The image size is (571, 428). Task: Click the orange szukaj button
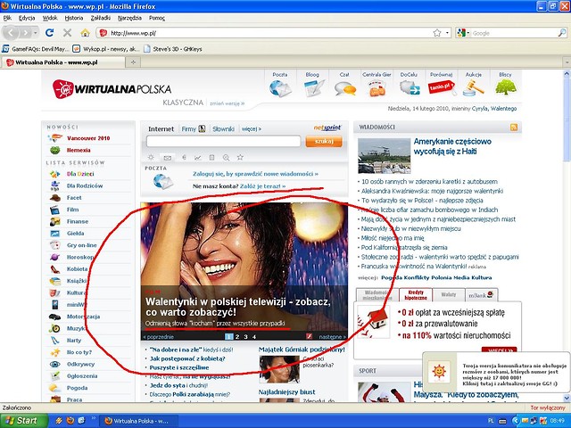324,141
